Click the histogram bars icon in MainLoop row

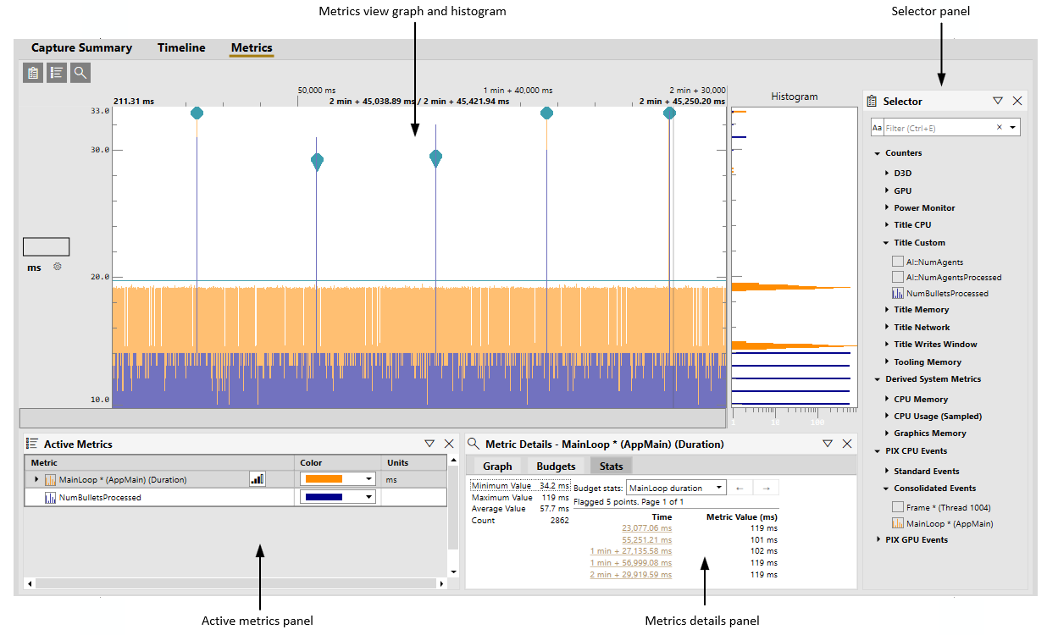tap(257, 479)
